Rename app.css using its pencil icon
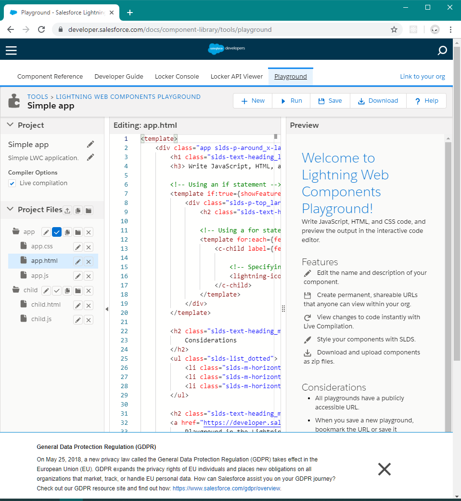Image resolution: width=461 pixels, height=501 pixels. click(78, 247)
